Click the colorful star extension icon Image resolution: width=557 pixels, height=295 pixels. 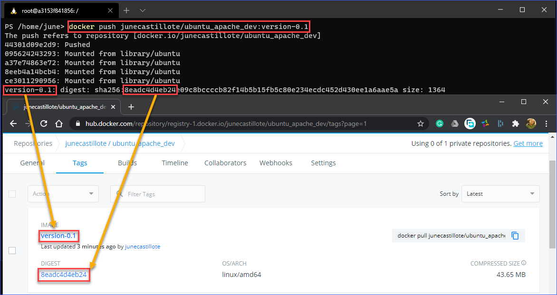tap(485, 124)
